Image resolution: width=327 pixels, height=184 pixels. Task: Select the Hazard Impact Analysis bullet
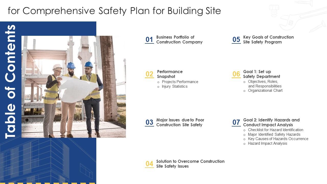click(x=267, y=143)
